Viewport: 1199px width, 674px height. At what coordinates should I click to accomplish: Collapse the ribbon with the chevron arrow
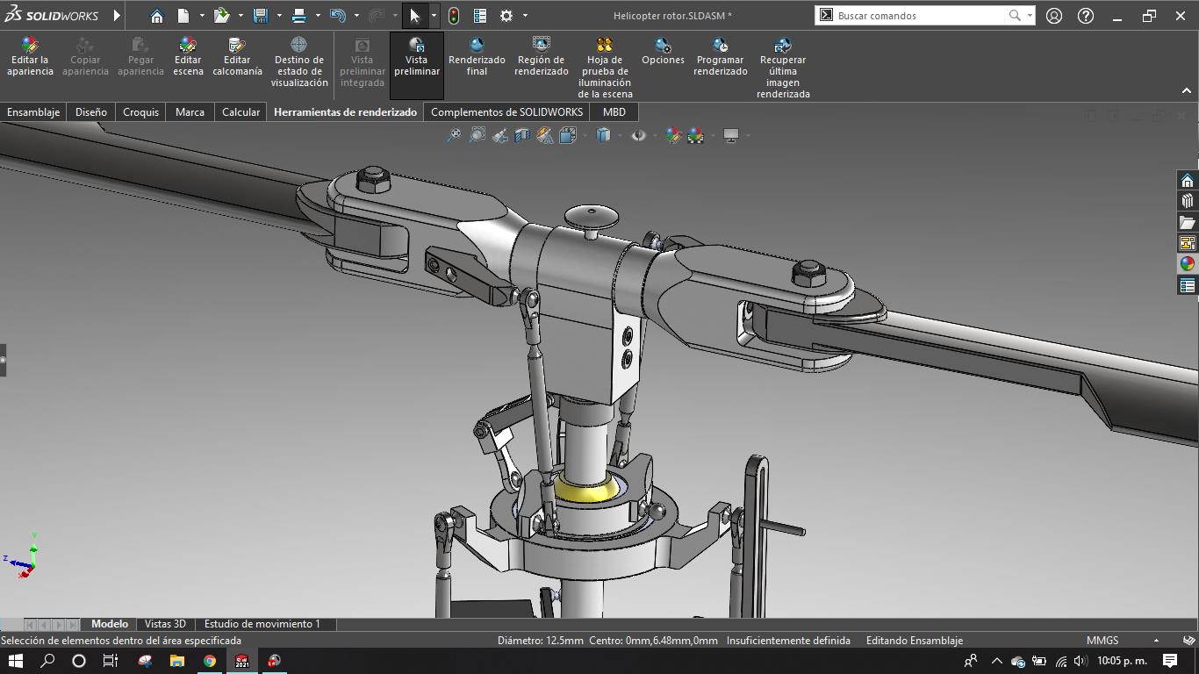coord(1187,91)
